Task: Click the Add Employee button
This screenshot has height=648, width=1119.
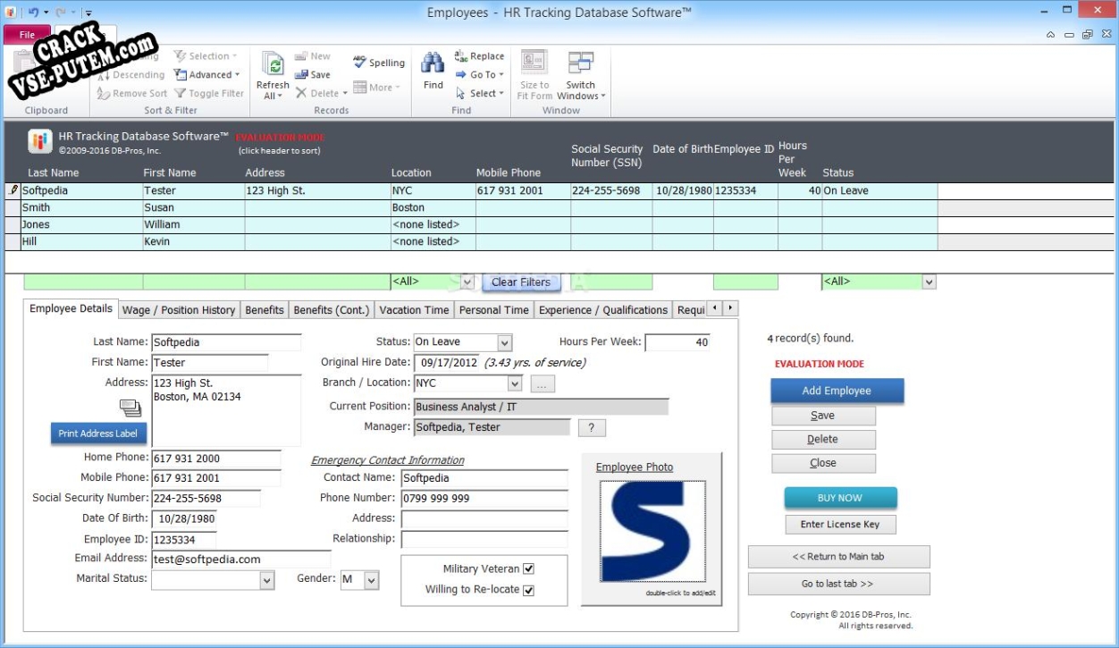Action: pyautogui.click(x=837, y=391)
